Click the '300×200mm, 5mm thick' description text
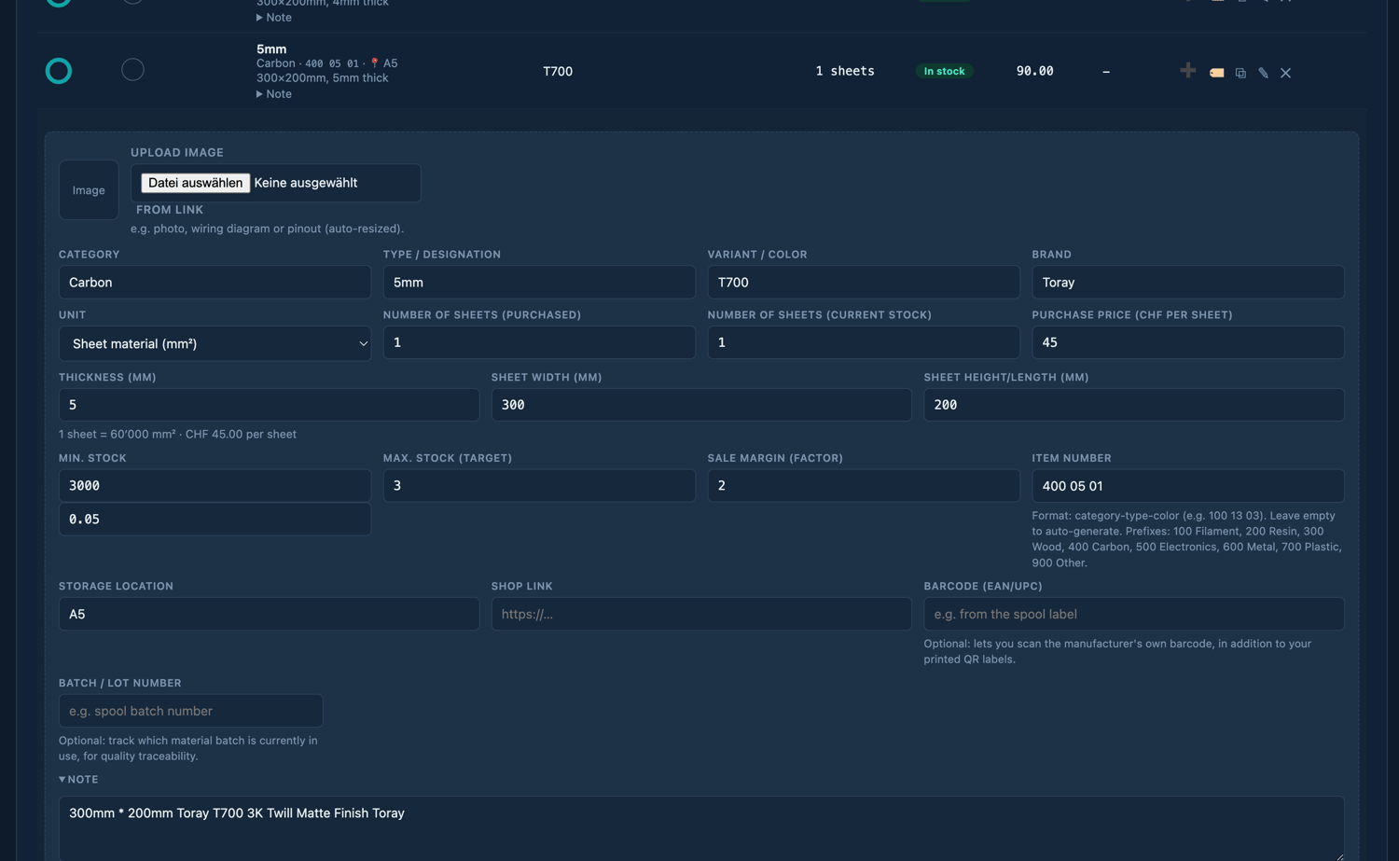The image size is (1399, 861). (323, 77)
